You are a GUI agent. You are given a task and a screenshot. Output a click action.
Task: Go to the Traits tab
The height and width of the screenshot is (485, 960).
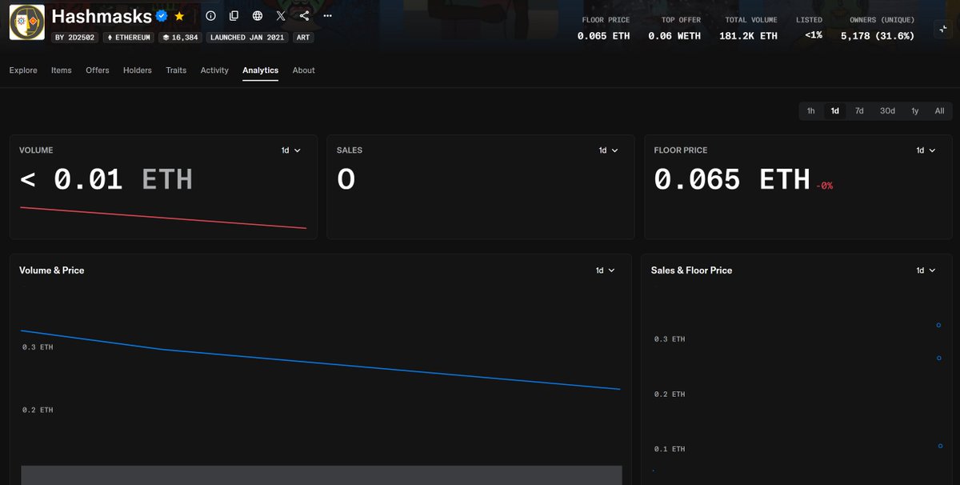click(176, 70)
